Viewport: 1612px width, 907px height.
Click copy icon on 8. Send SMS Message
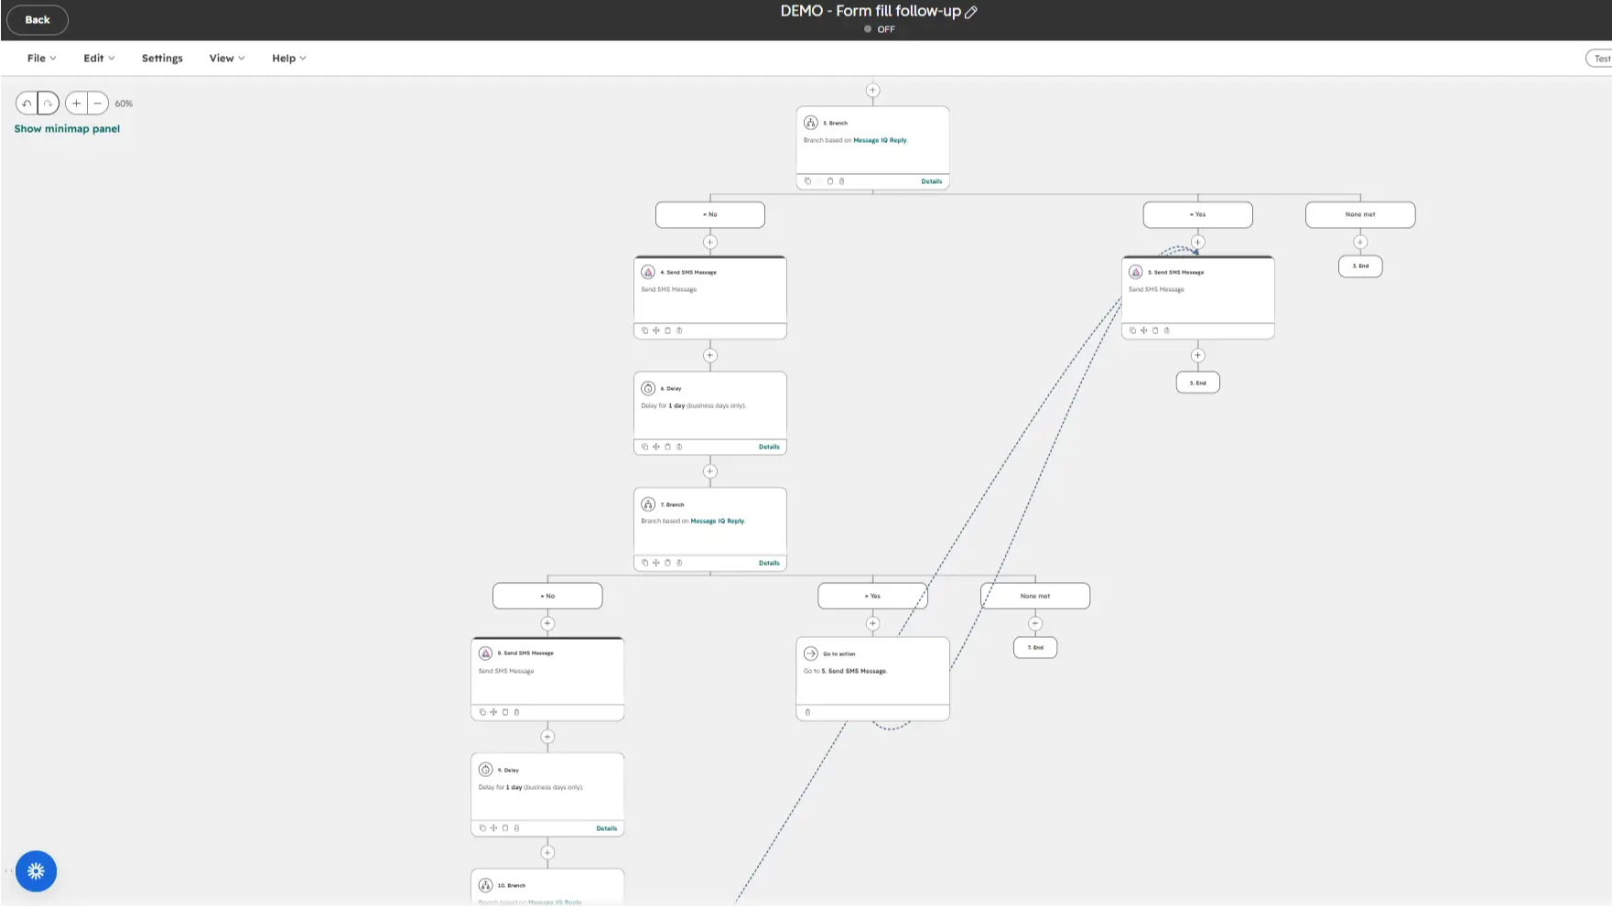coord(482,712)
